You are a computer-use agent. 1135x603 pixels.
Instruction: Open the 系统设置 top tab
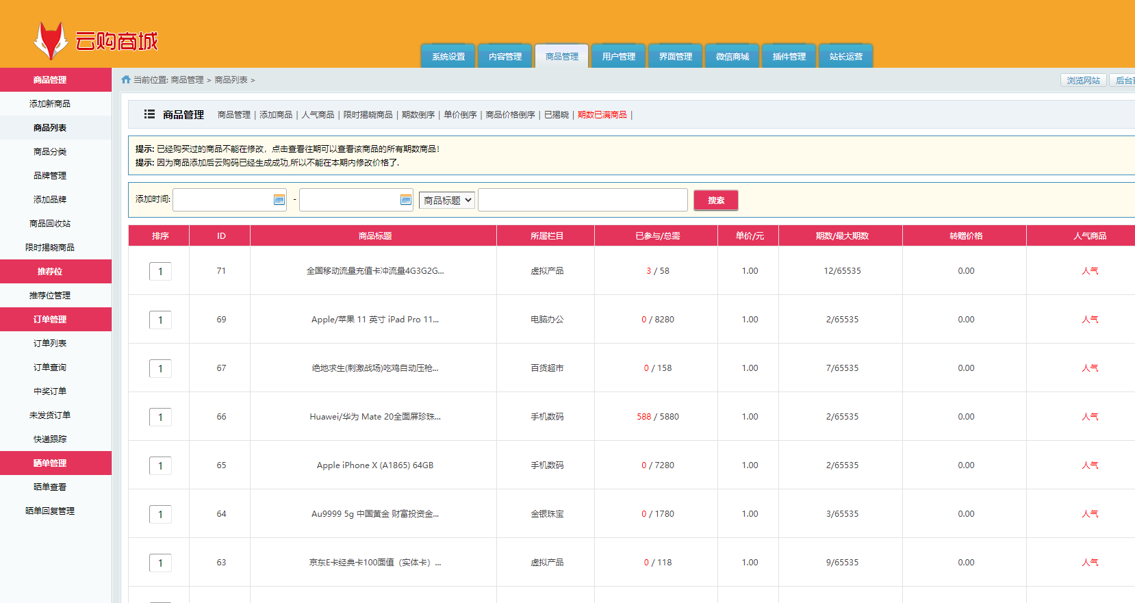[x=448, y=56]
